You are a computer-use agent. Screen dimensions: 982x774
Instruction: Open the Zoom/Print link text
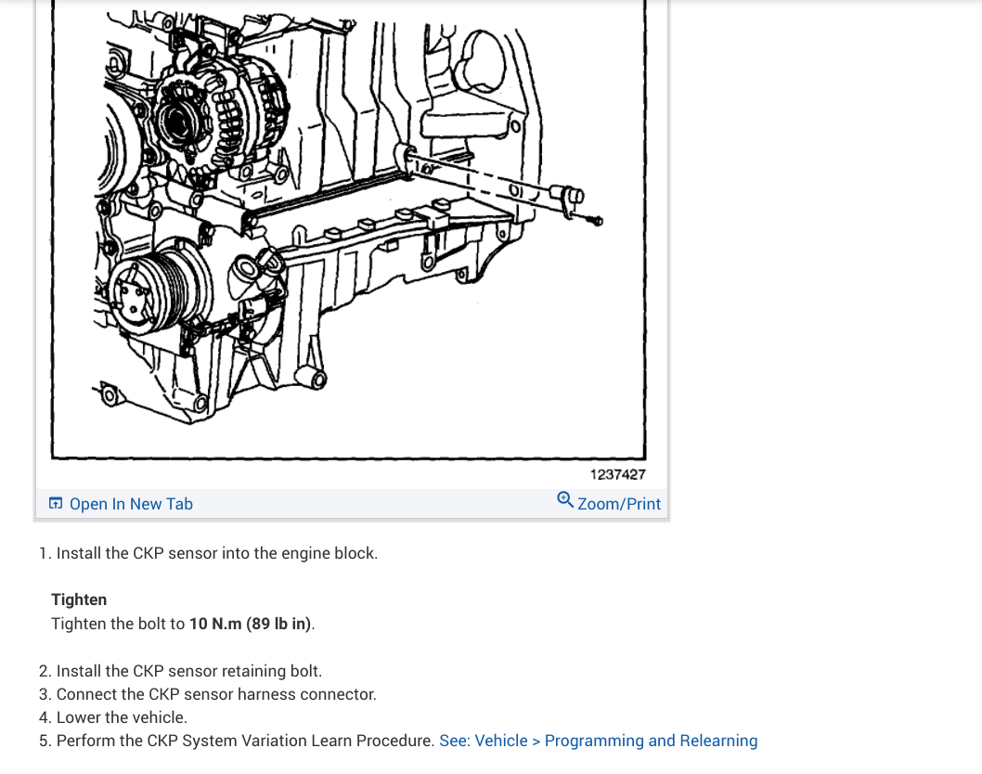[619, 504]
